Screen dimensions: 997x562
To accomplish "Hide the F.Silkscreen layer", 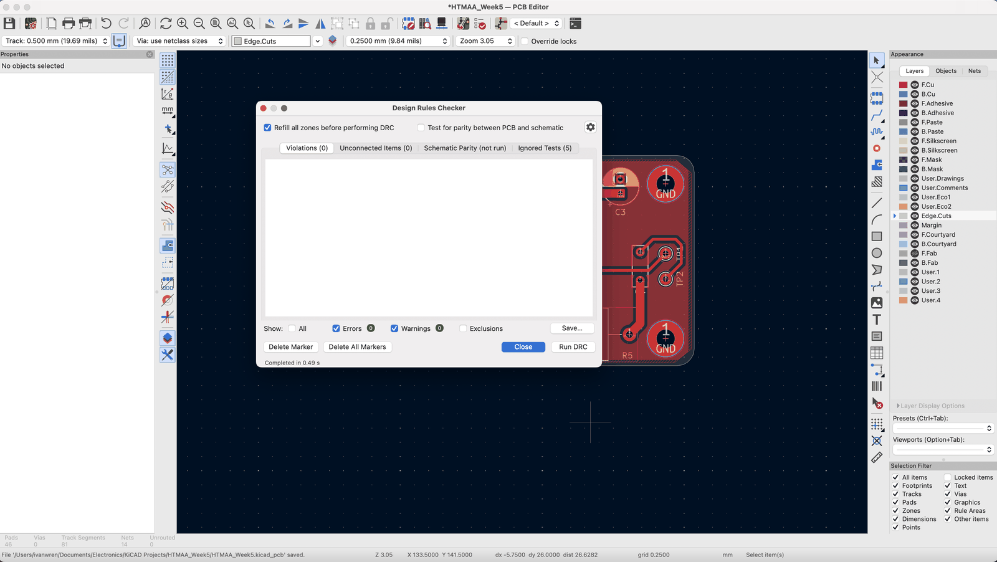I will (x=915, y=141).
